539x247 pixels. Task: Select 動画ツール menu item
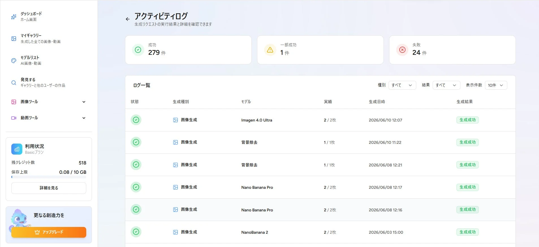[49, 118]
